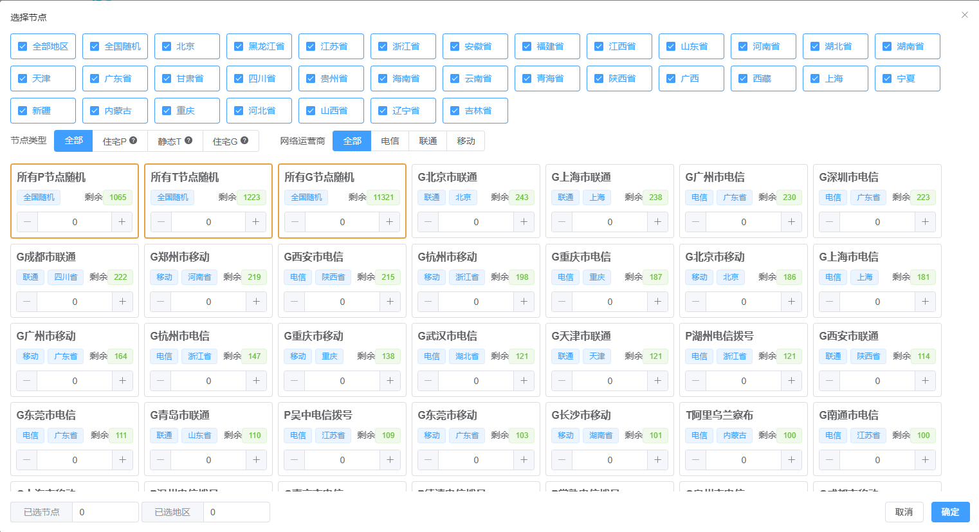Click the plus icon on 所有P节点随机 card
Screen dimensions: 979x532
122,222
